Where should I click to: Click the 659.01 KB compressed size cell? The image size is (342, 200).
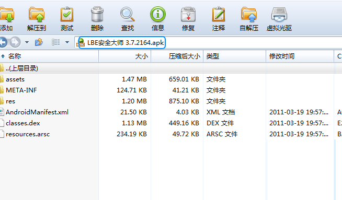click(184, 79)
